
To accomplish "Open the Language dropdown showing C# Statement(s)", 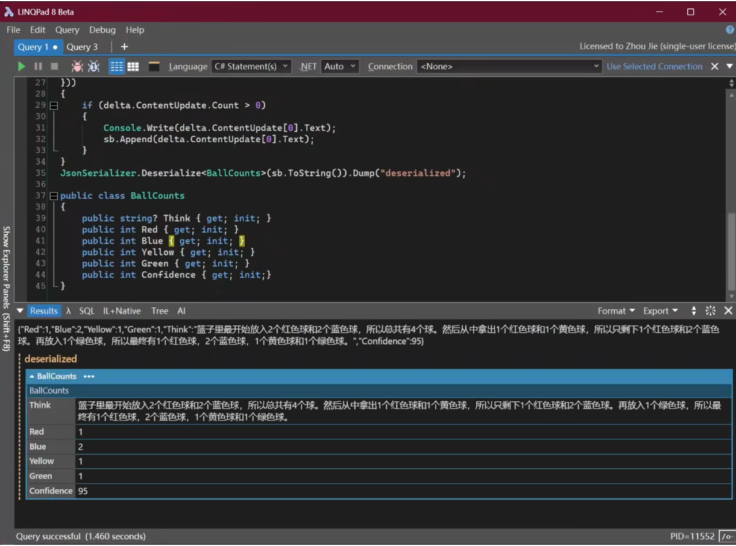I will click(251, 66).
